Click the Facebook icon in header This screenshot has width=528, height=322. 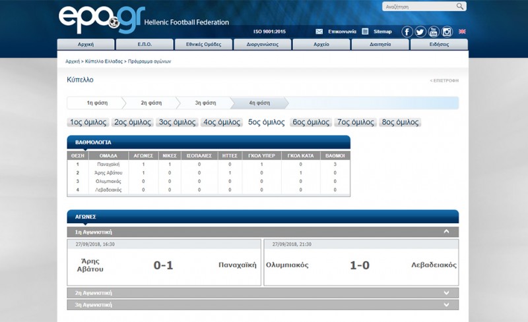point(407,32)
